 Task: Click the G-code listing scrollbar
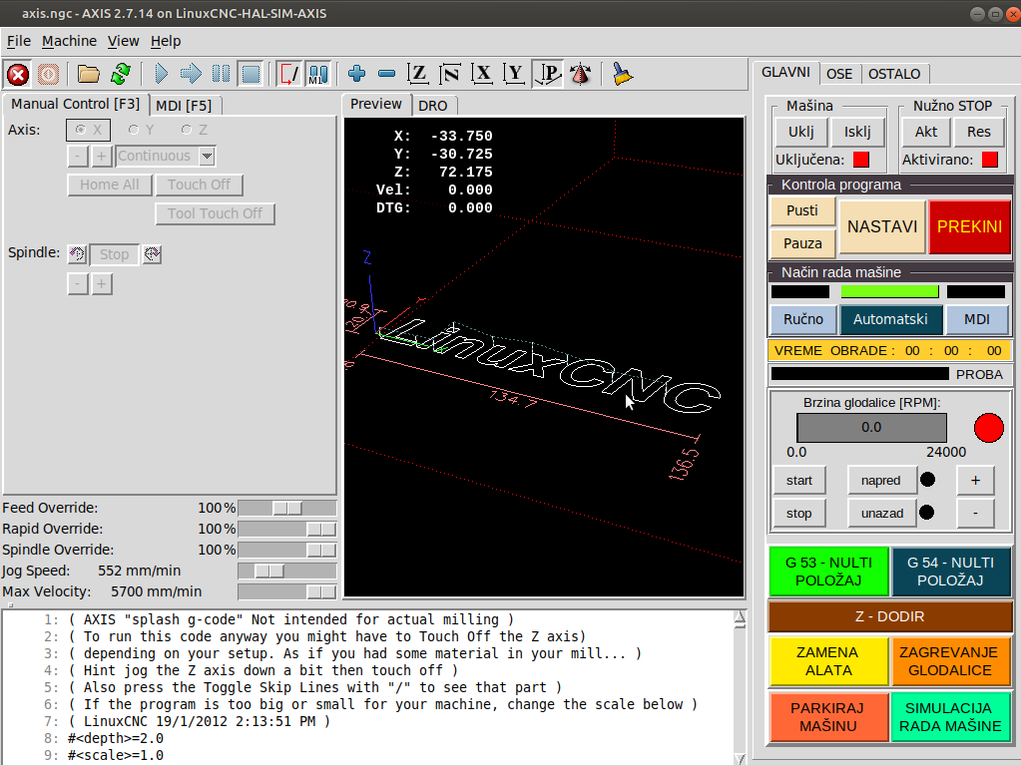740,687
